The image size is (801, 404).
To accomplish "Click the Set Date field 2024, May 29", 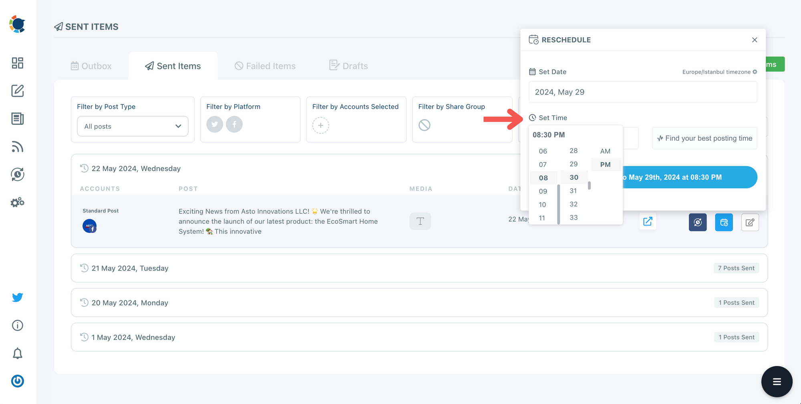I will coord(643,92).
